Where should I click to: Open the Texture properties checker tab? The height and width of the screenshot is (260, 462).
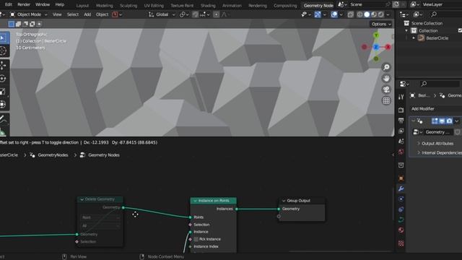401,243
